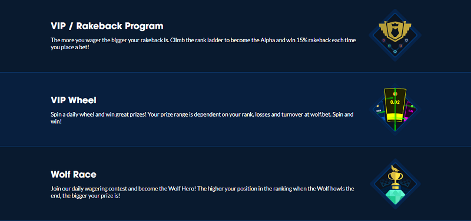Click the rakeback description paragraph
This screenshot has width=471, height=221.
[203, 43]
